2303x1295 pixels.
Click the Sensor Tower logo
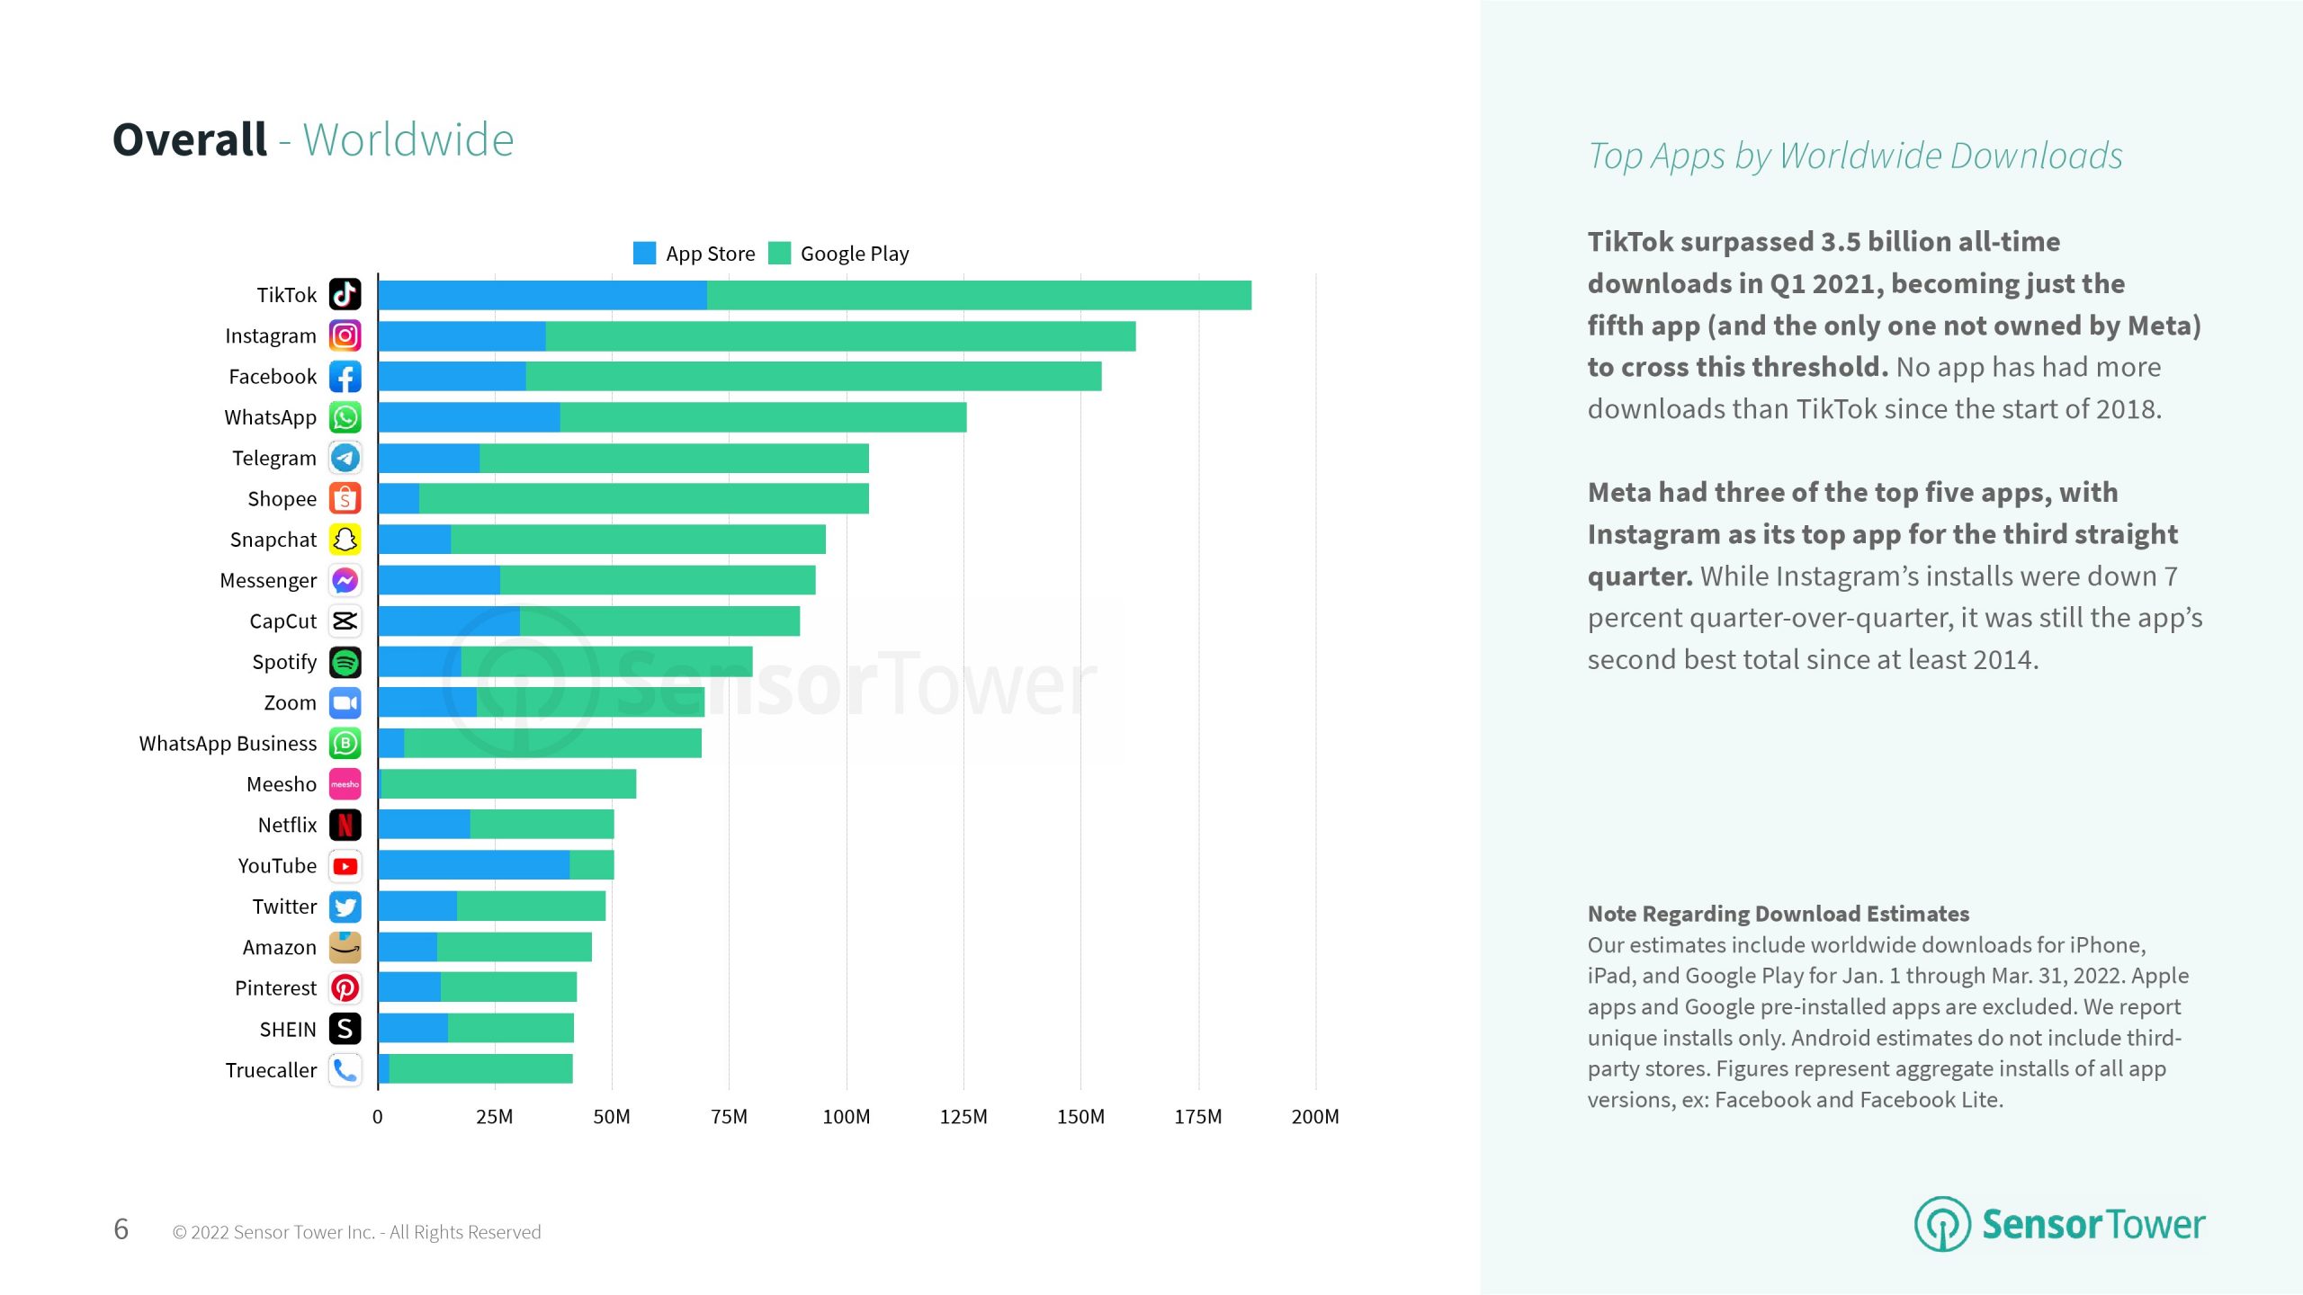pyautogui.click(x=2059, y=1224)
